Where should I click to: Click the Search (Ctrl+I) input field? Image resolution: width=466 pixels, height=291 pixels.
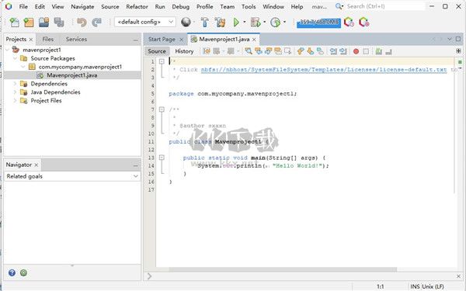(x=385, y=6)
